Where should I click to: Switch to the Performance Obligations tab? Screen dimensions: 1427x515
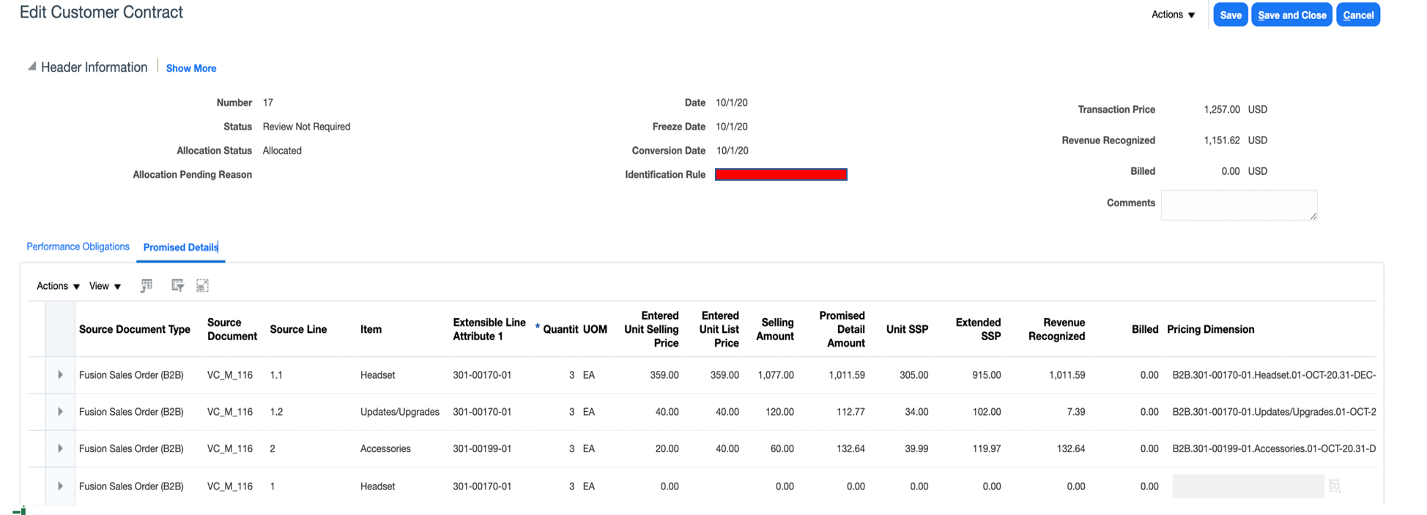tap(78, 247)
